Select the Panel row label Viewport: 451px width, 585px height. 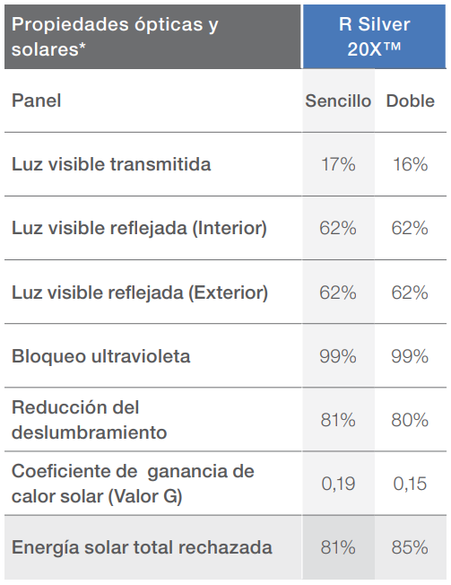click(36, 100)
